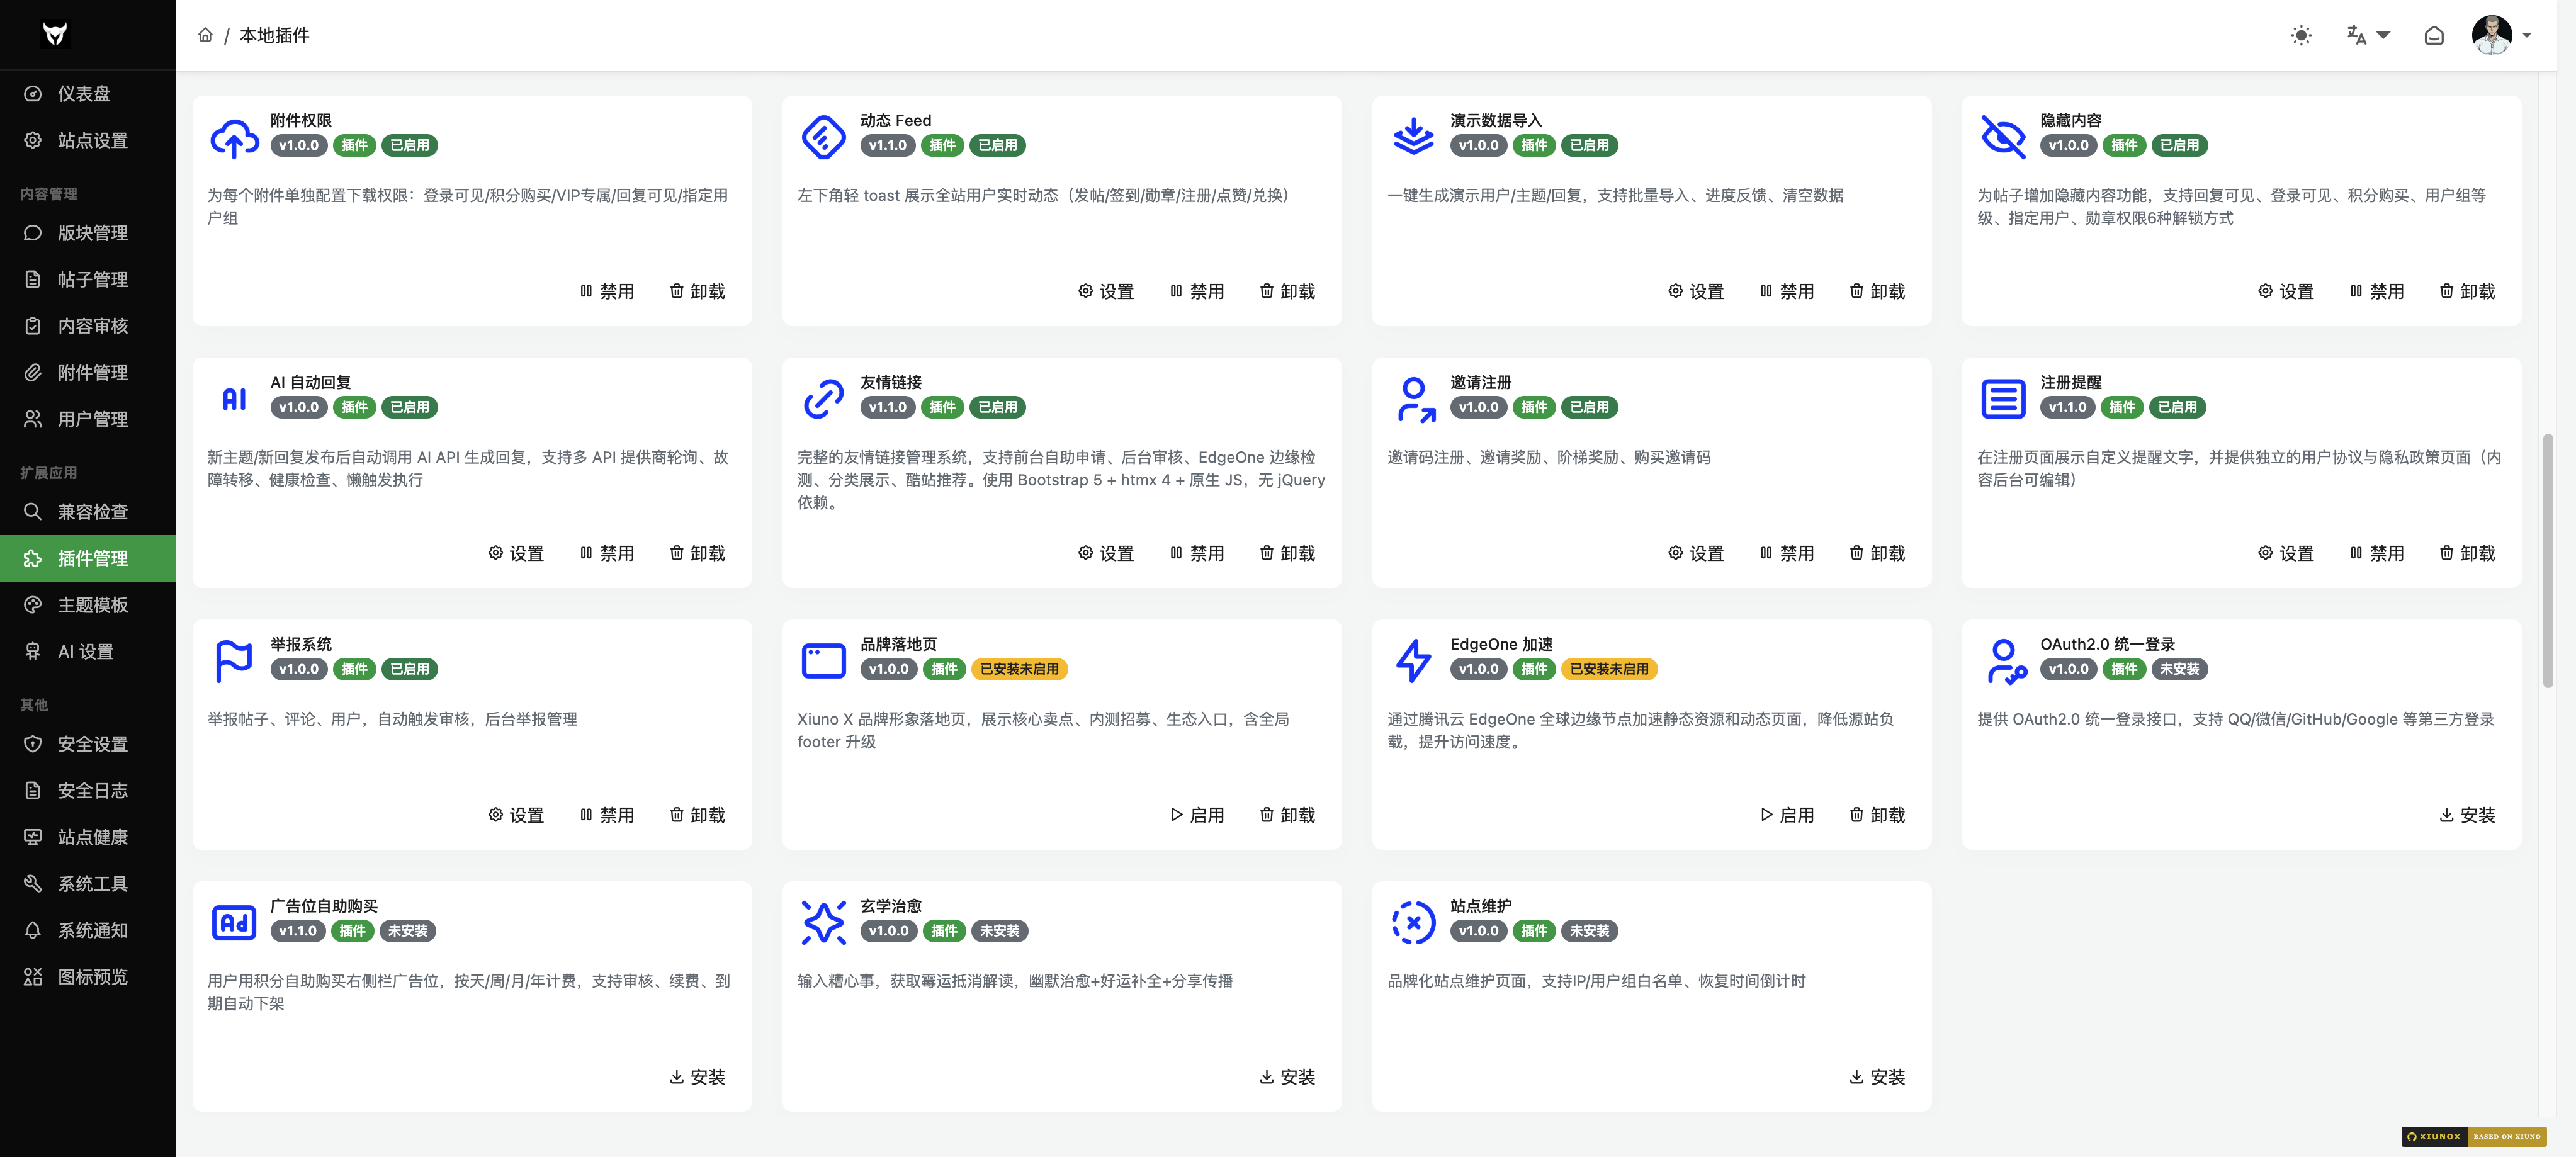Click the 举报系统 flag icon
Viewport: 2576px width, 1157px height.
(x=234, y=661)
